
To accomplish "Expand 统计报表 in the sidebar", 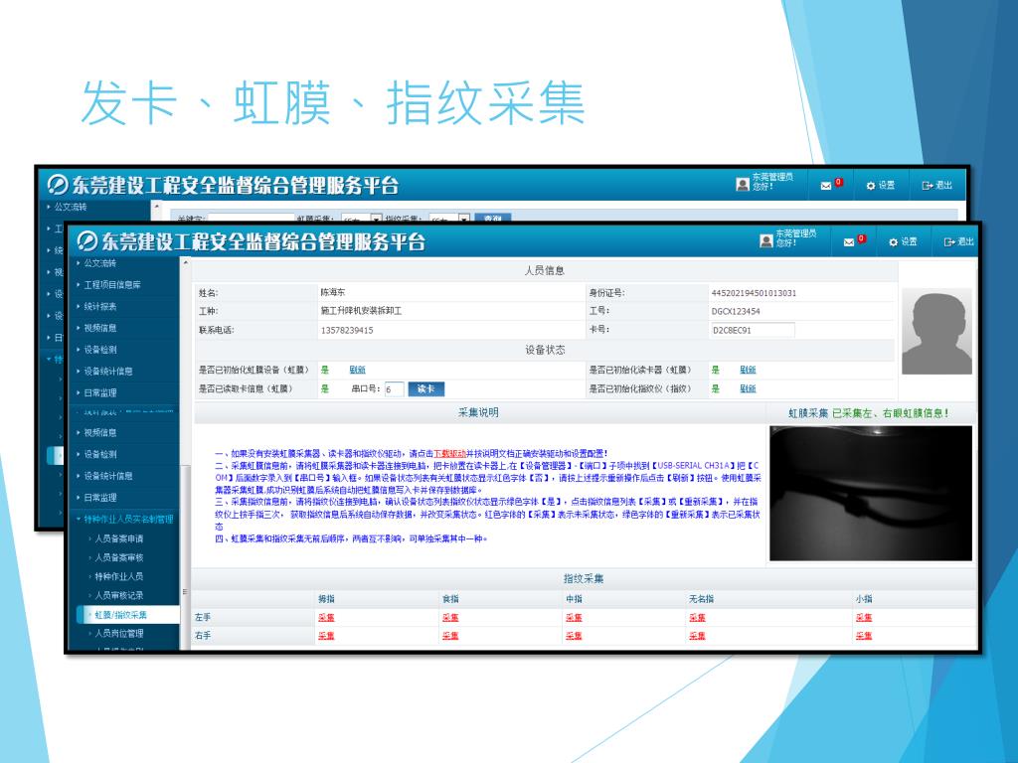I will [100, 306].
